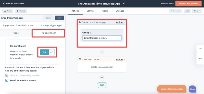Expand Actions dropdown on Associ8 - Contact
The height and width of the screenshot is (94, 204).
[121, 59]
